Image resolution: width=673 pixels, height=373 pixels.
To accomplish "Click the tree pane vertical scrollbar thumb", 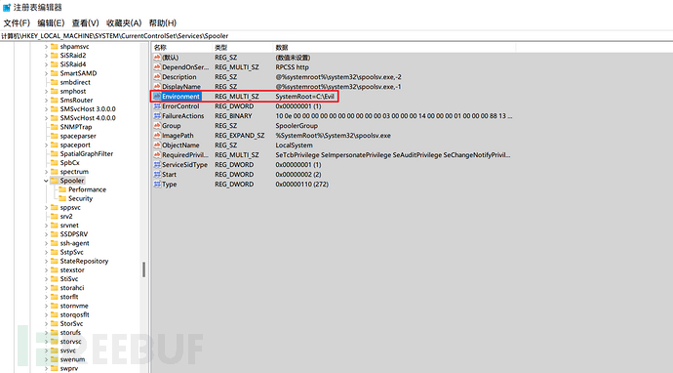I will [143, 269].
